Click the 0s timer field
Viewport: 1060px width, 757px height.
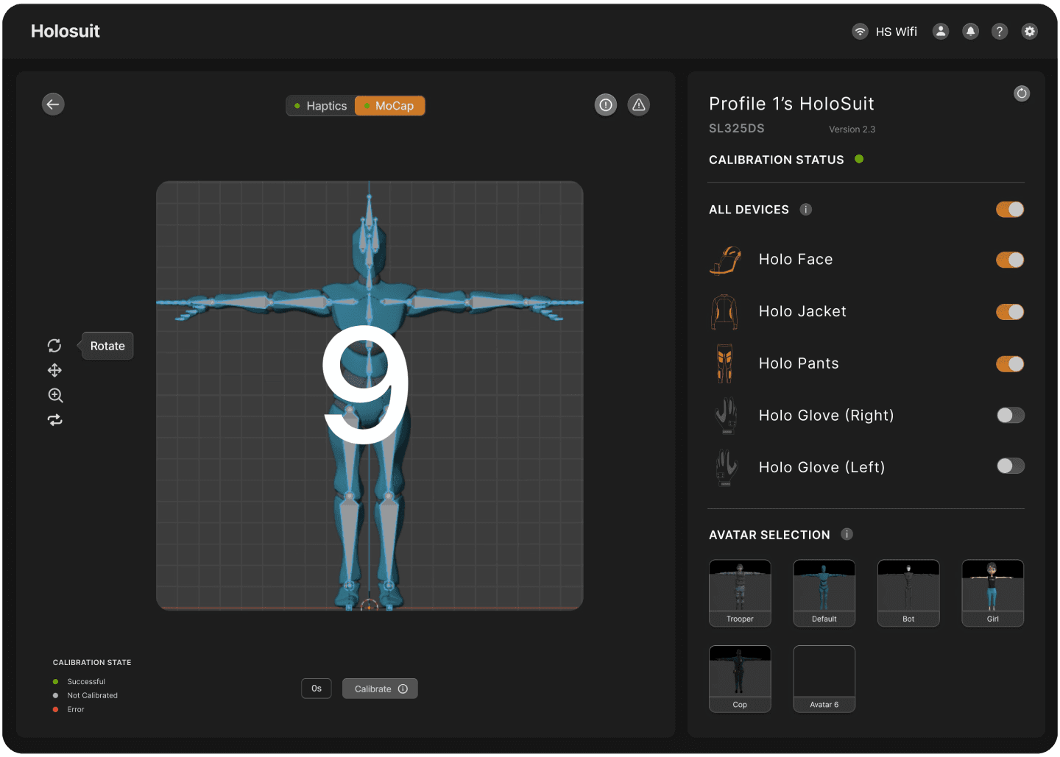[317, 689]
